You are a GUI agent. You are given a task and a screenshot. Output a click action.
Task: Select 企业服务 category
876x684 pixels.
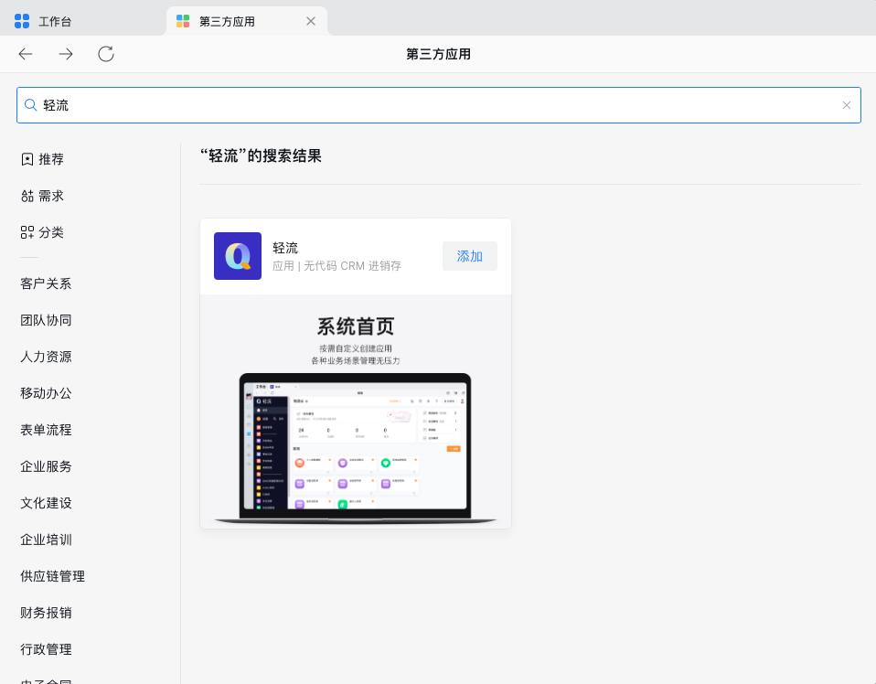pyautogui.click(x=46, y=466)
